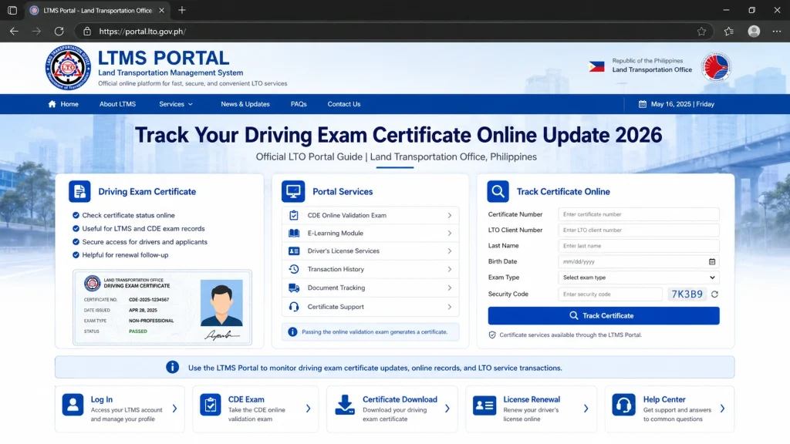
Task: Open the Select exam type dropdown
Action: 638,277
